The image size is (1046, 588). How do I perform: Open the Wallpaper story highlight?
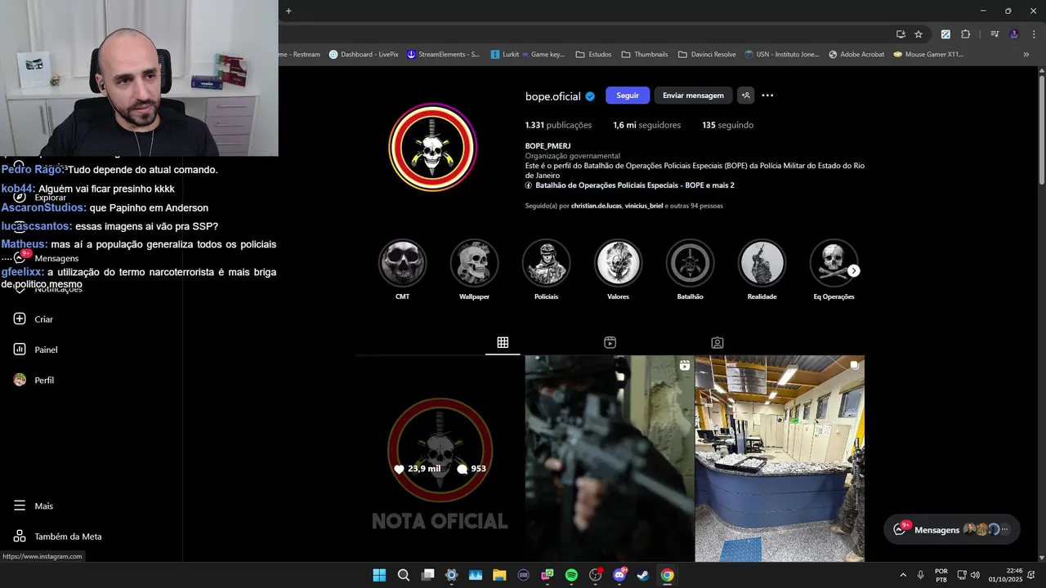[x=474, y=263]
